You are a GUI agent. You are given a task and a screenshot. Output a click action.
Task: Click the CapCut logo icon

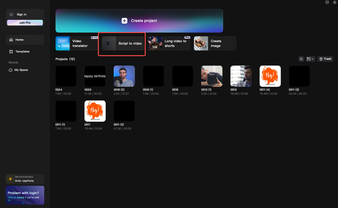[11, 15]
